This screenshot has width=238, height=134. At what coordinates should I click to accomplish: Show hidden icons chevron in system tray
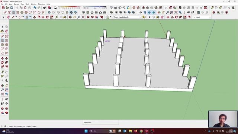[205, 131]
